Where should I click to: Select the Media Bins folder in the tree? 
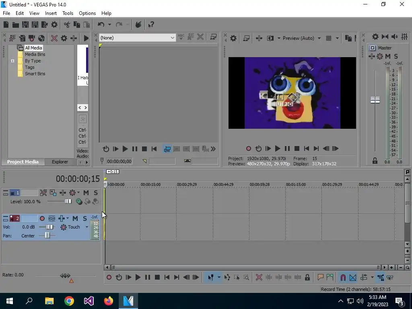click(x=35, y=54)
